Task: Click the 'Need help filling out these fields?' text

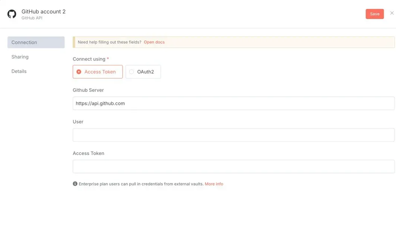Action: pos(109,42)
